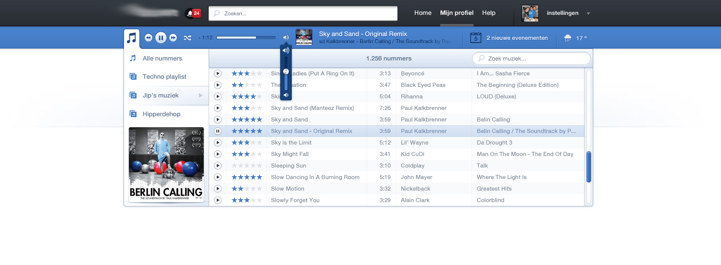
Task: Play Slow Dancing In A Burning Room
Action: [218, 177]
